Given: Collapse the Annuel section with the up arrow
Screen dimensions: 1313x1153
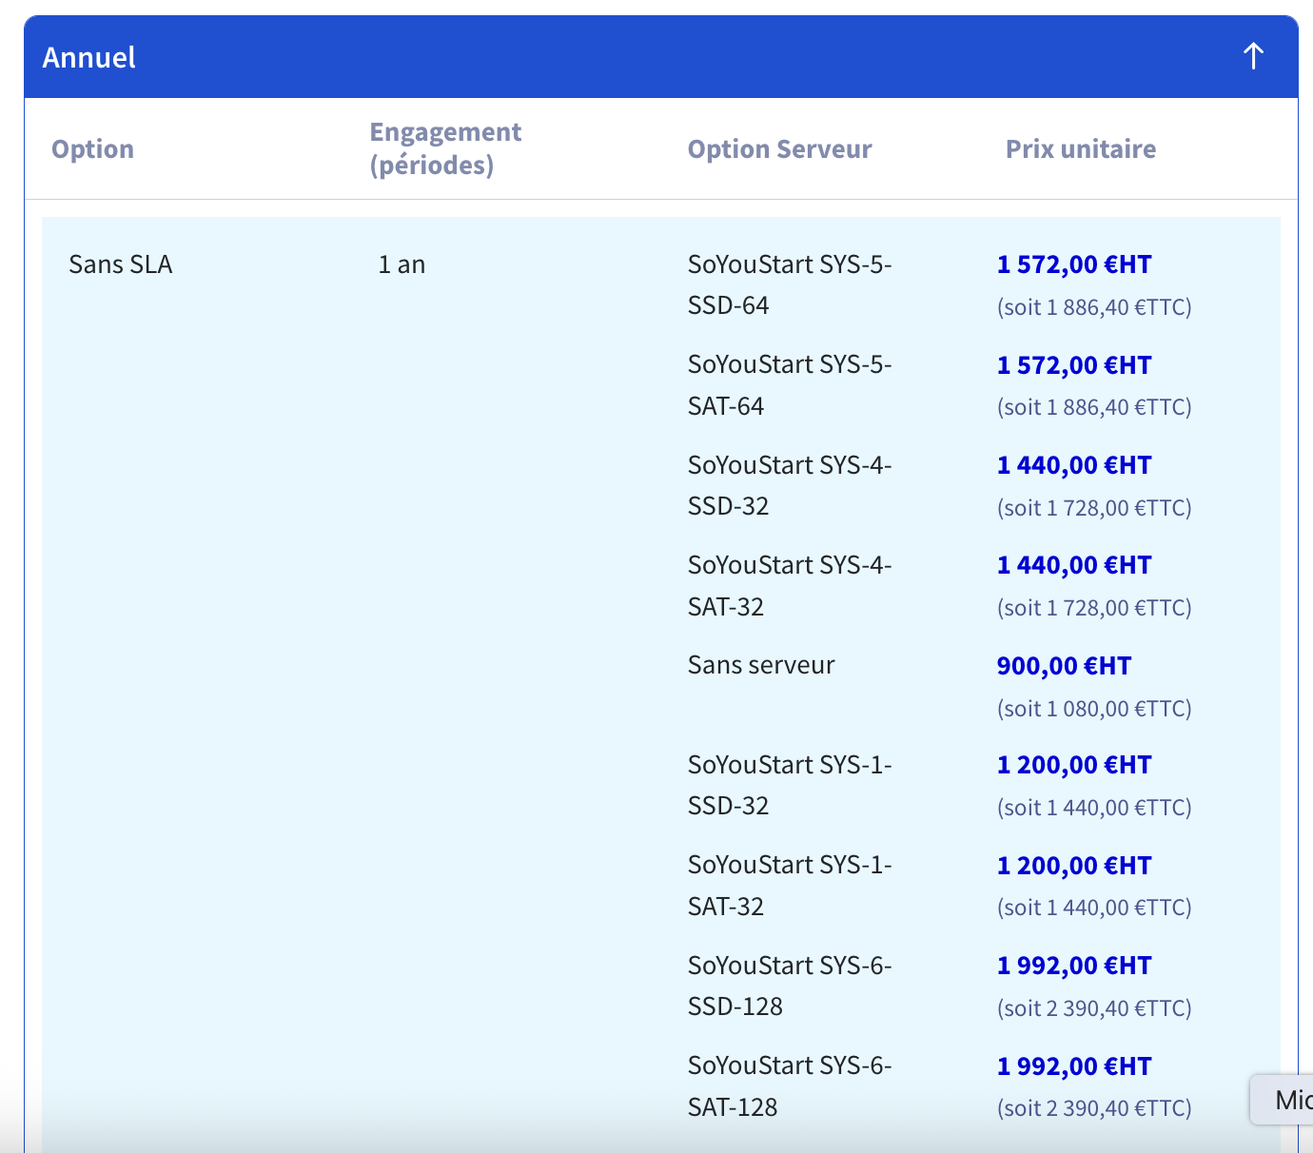Looking at the screenshot, I should pyautogui.click(x=1253, y=57).
